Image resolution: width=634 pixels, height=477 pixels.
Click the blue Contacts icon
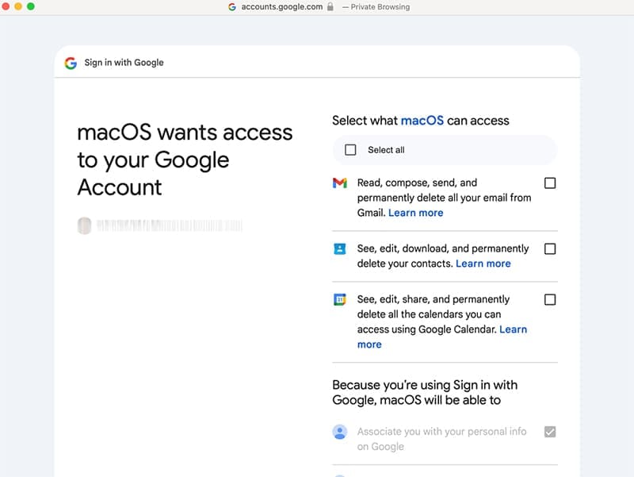point(340,248)
